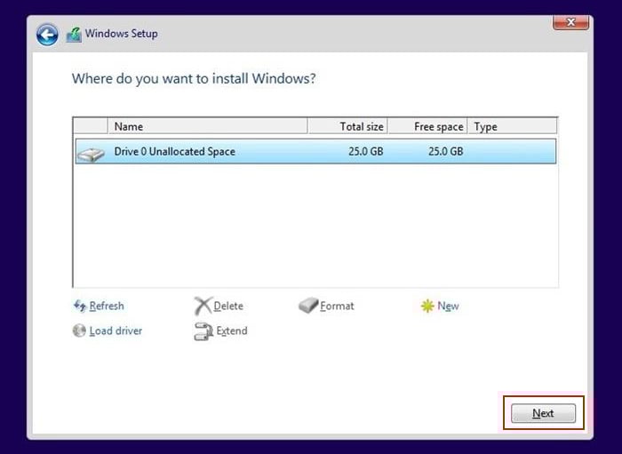622x454 pixels.
Task: Click the yellow New star icon
Action: coord(427,306)
